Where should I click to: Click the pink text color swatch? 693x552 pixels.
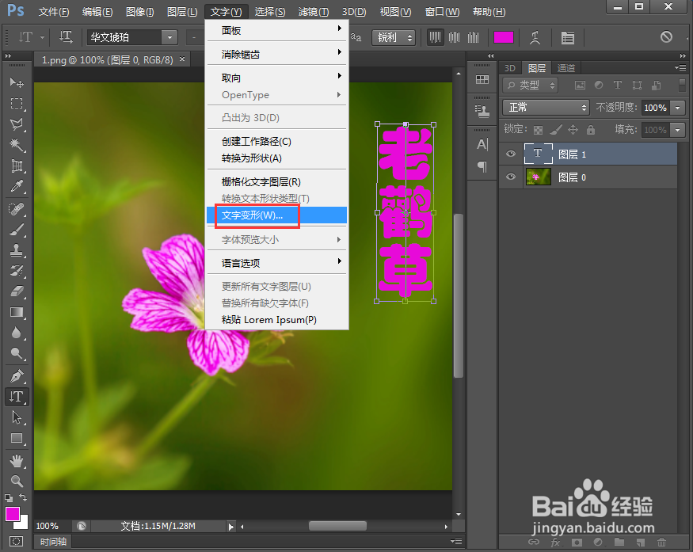[x=502, y=37]
